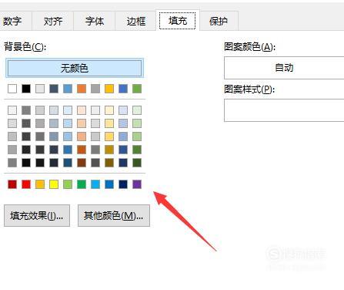
Task: Select the lightest orange tint swatch
Action: (82, 110)
